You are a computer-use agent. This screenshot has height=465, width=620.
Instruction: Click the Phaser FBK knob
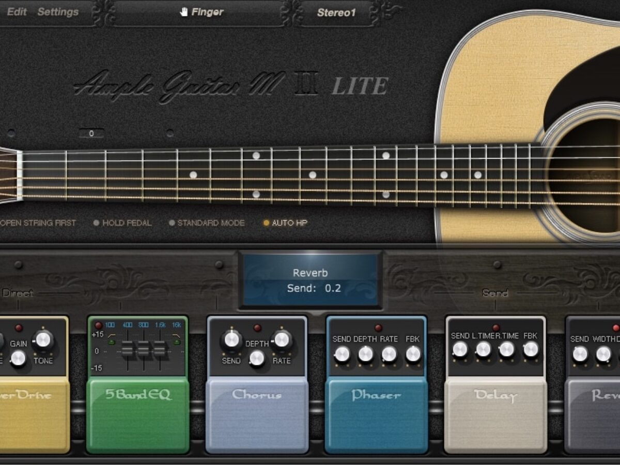click(413, 354)
